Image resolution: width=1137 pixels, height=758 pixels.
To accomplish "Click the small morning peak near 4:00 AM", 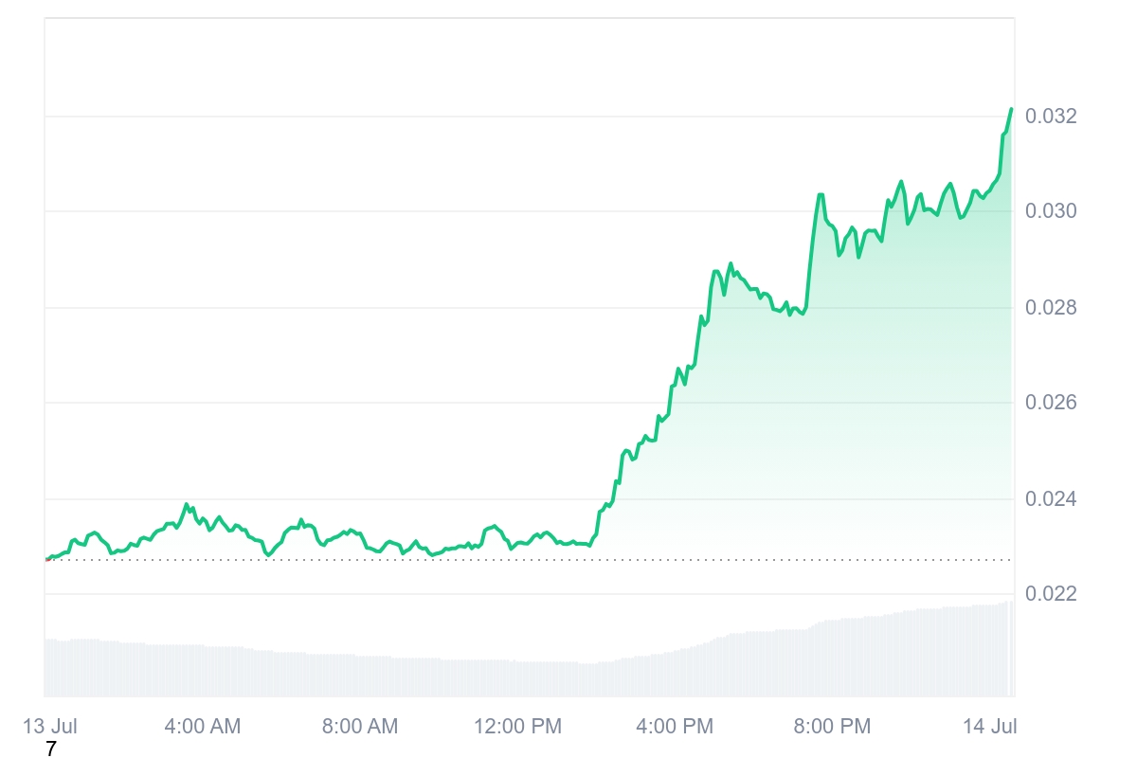I will point(186,504).
